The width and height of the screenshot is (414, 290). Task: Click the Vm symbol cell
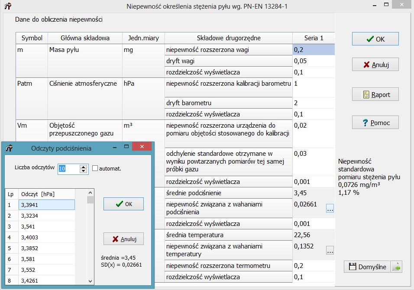pyautogui.click(x=32, y=131)
